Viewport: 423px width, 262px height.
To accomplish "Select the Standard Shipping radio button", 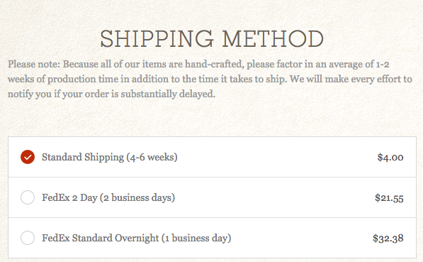I will coord(28,157).
